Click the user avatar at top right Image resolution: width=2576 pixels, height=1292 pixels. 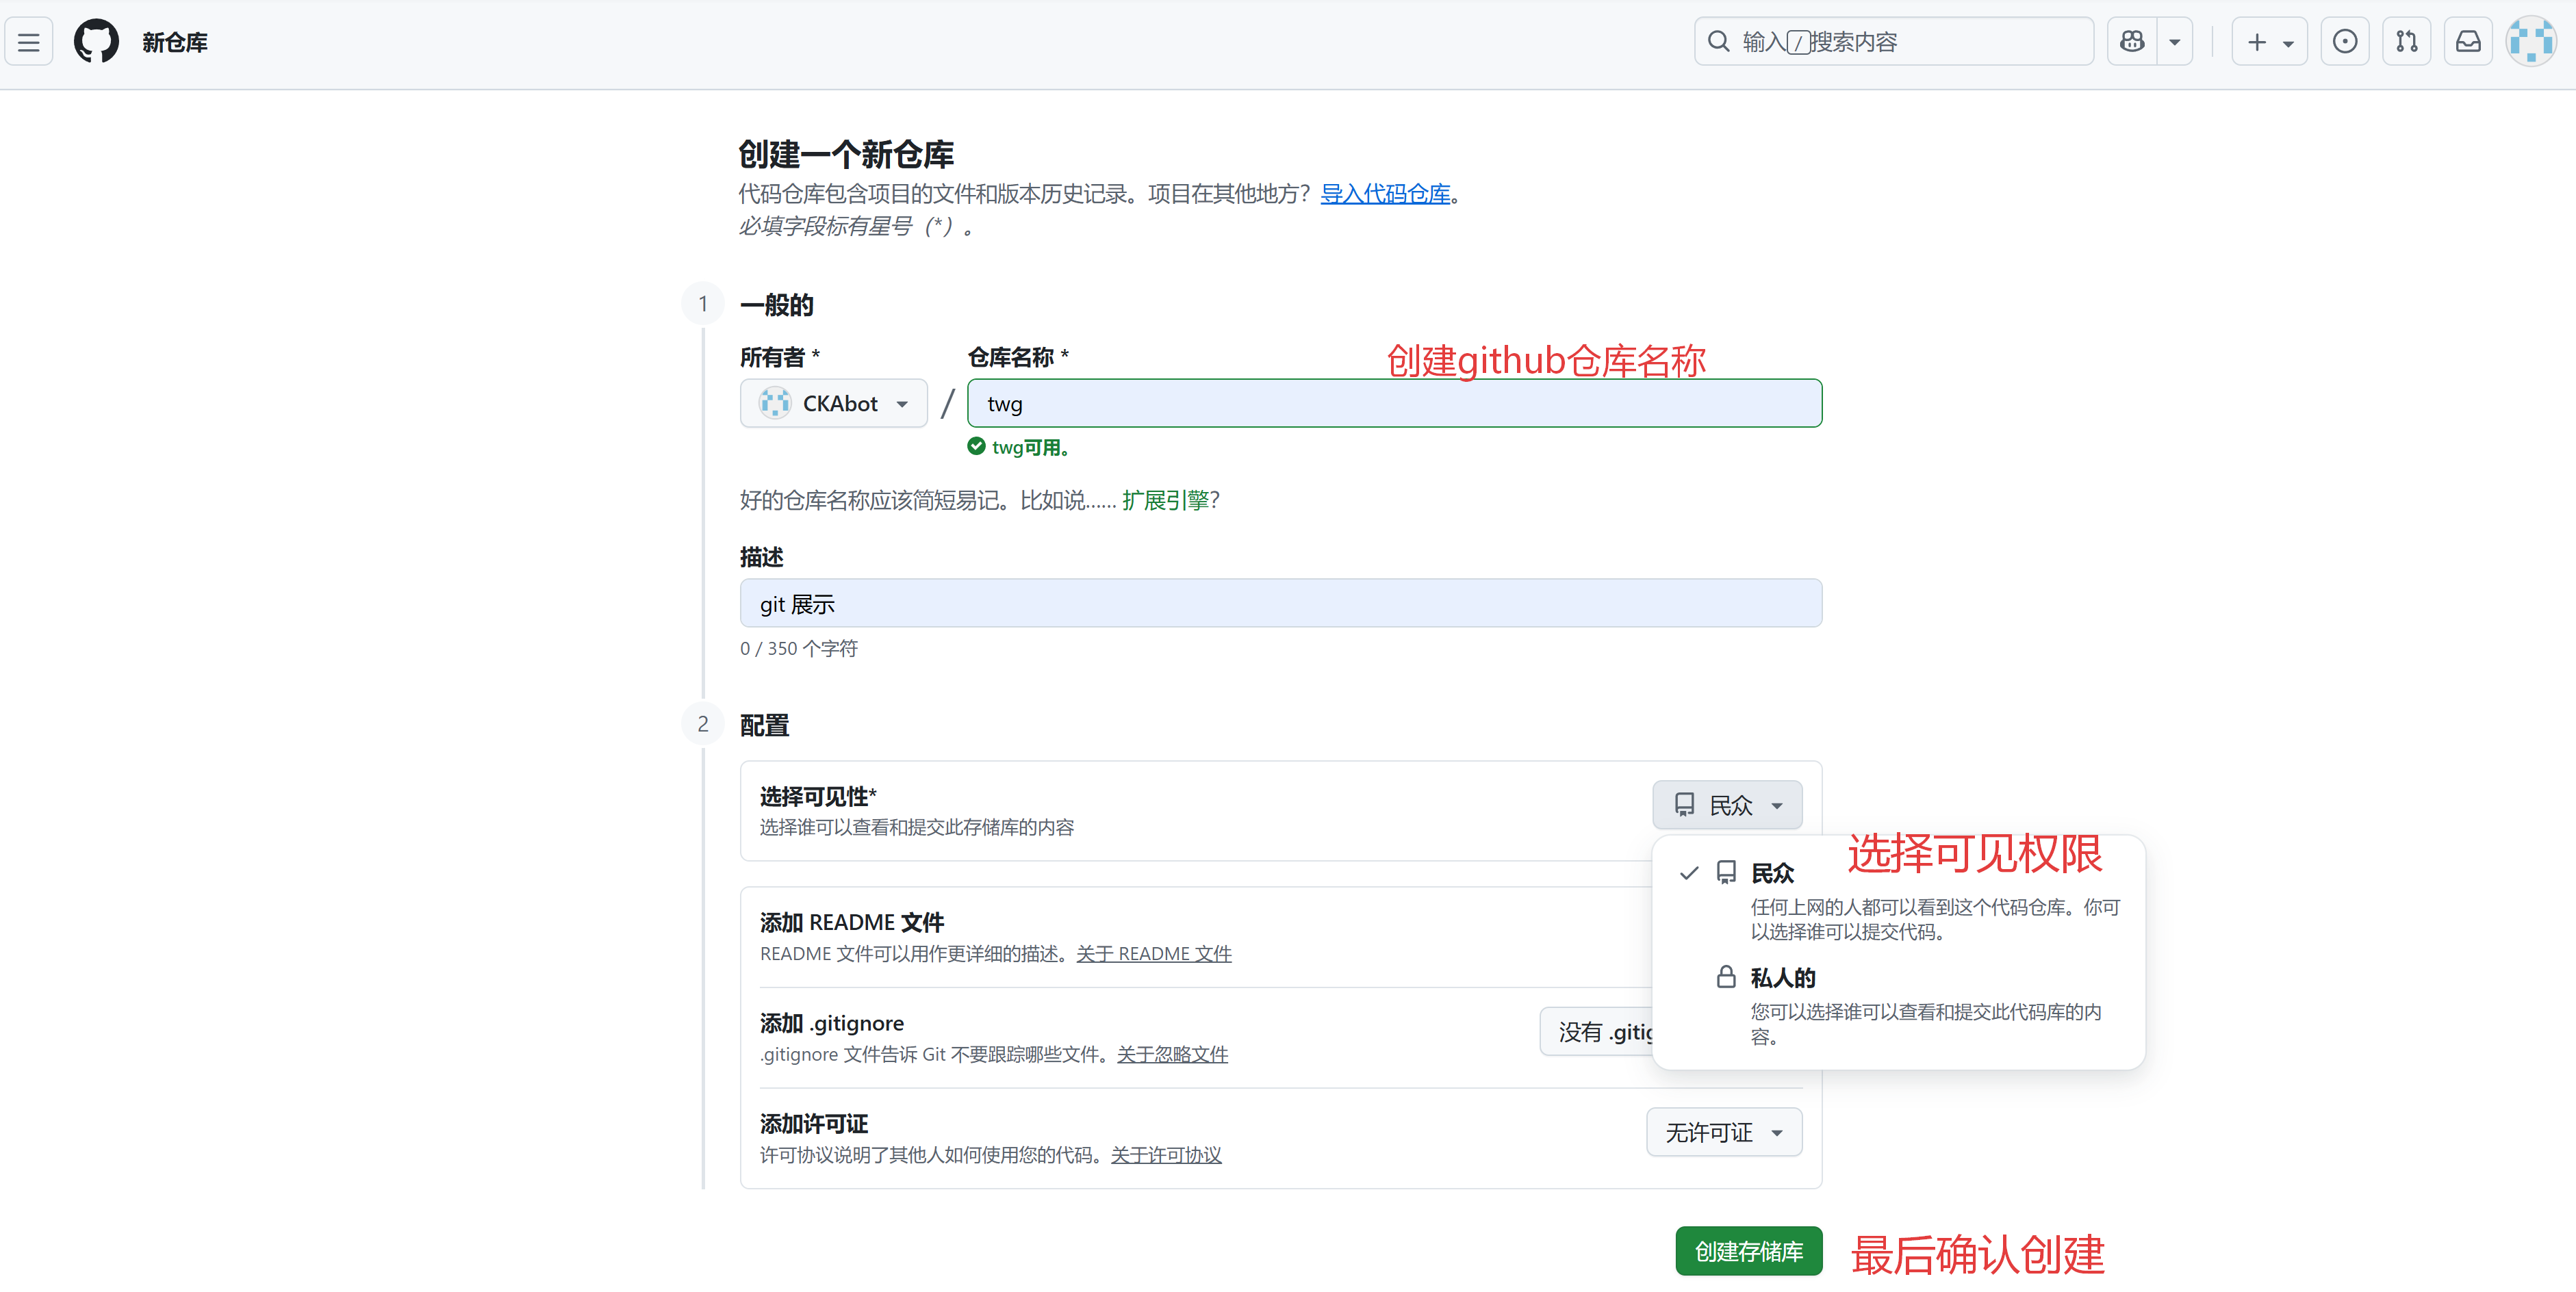[2530, 42]
